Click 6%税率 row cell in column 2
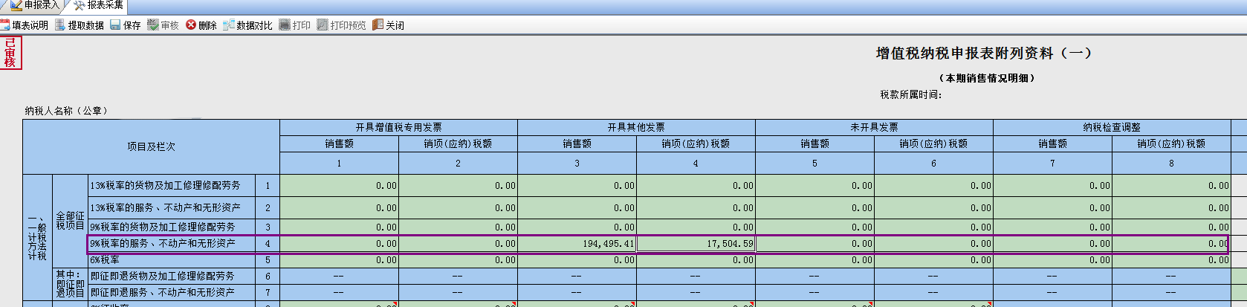The width and height of the screenshot is (1247, 307). [x=458, y=260]
